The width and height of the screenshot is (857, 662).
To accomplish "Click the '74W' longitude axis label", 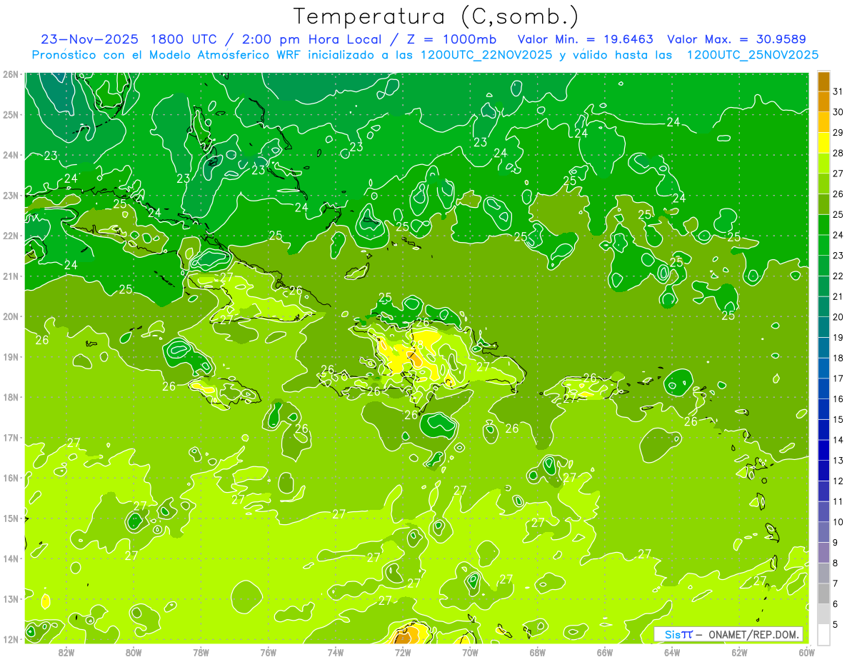I will click(x=336, y=652).
